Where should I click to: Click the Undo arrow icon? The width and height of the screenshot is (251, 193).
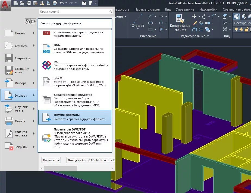point(61,3)
